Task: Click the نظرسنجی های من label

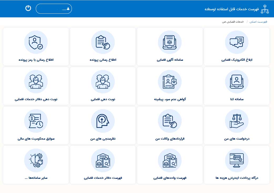Action: pos(103,139)
